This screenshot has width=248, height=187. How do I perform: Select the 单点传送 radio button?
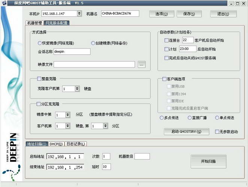tap(217, 118)
